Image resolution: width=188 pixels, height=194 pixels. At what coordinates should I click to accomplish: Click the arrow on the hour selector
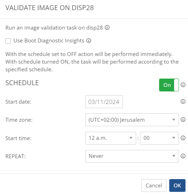click(x=131, y=138)
